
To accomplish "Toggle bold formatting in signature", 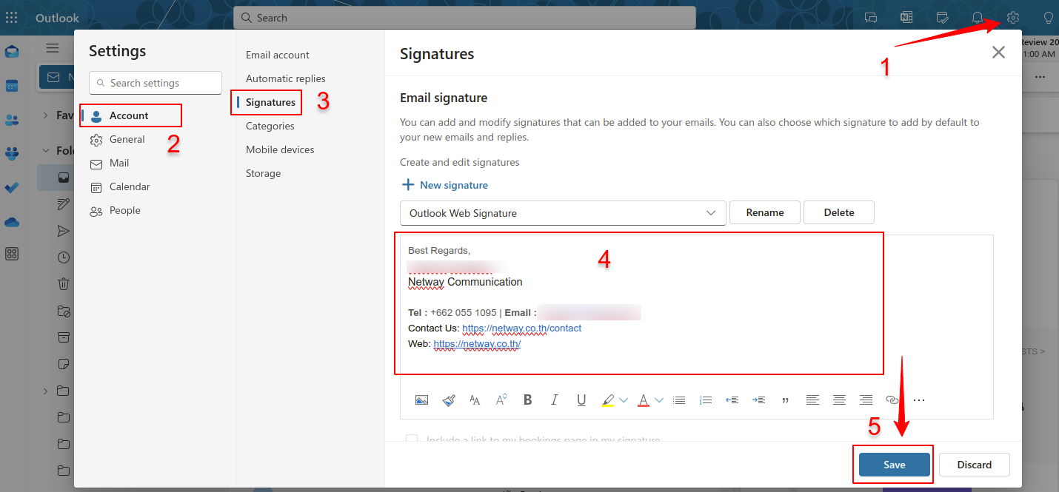I will (528, 400).
